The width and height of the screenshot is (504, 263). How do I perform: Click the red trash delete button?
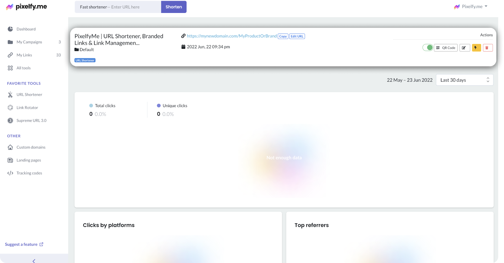(488, 48)
